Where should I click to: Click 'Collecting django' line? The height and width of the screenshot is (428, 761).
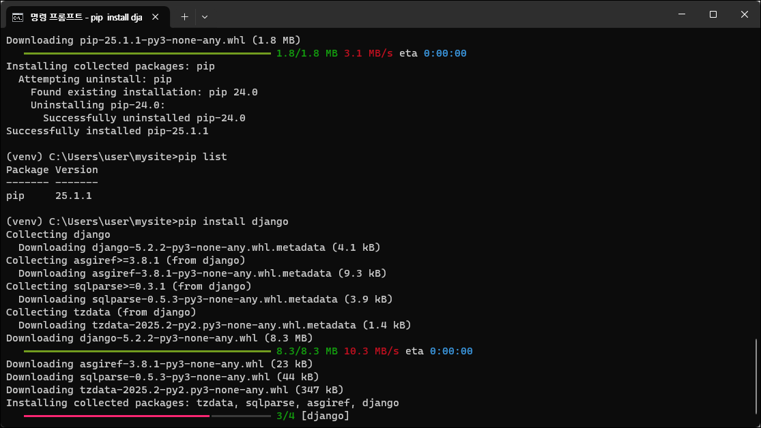pos(58,234)
